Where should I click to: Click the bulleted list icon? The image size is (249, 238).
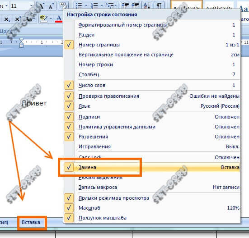[79, 6]
